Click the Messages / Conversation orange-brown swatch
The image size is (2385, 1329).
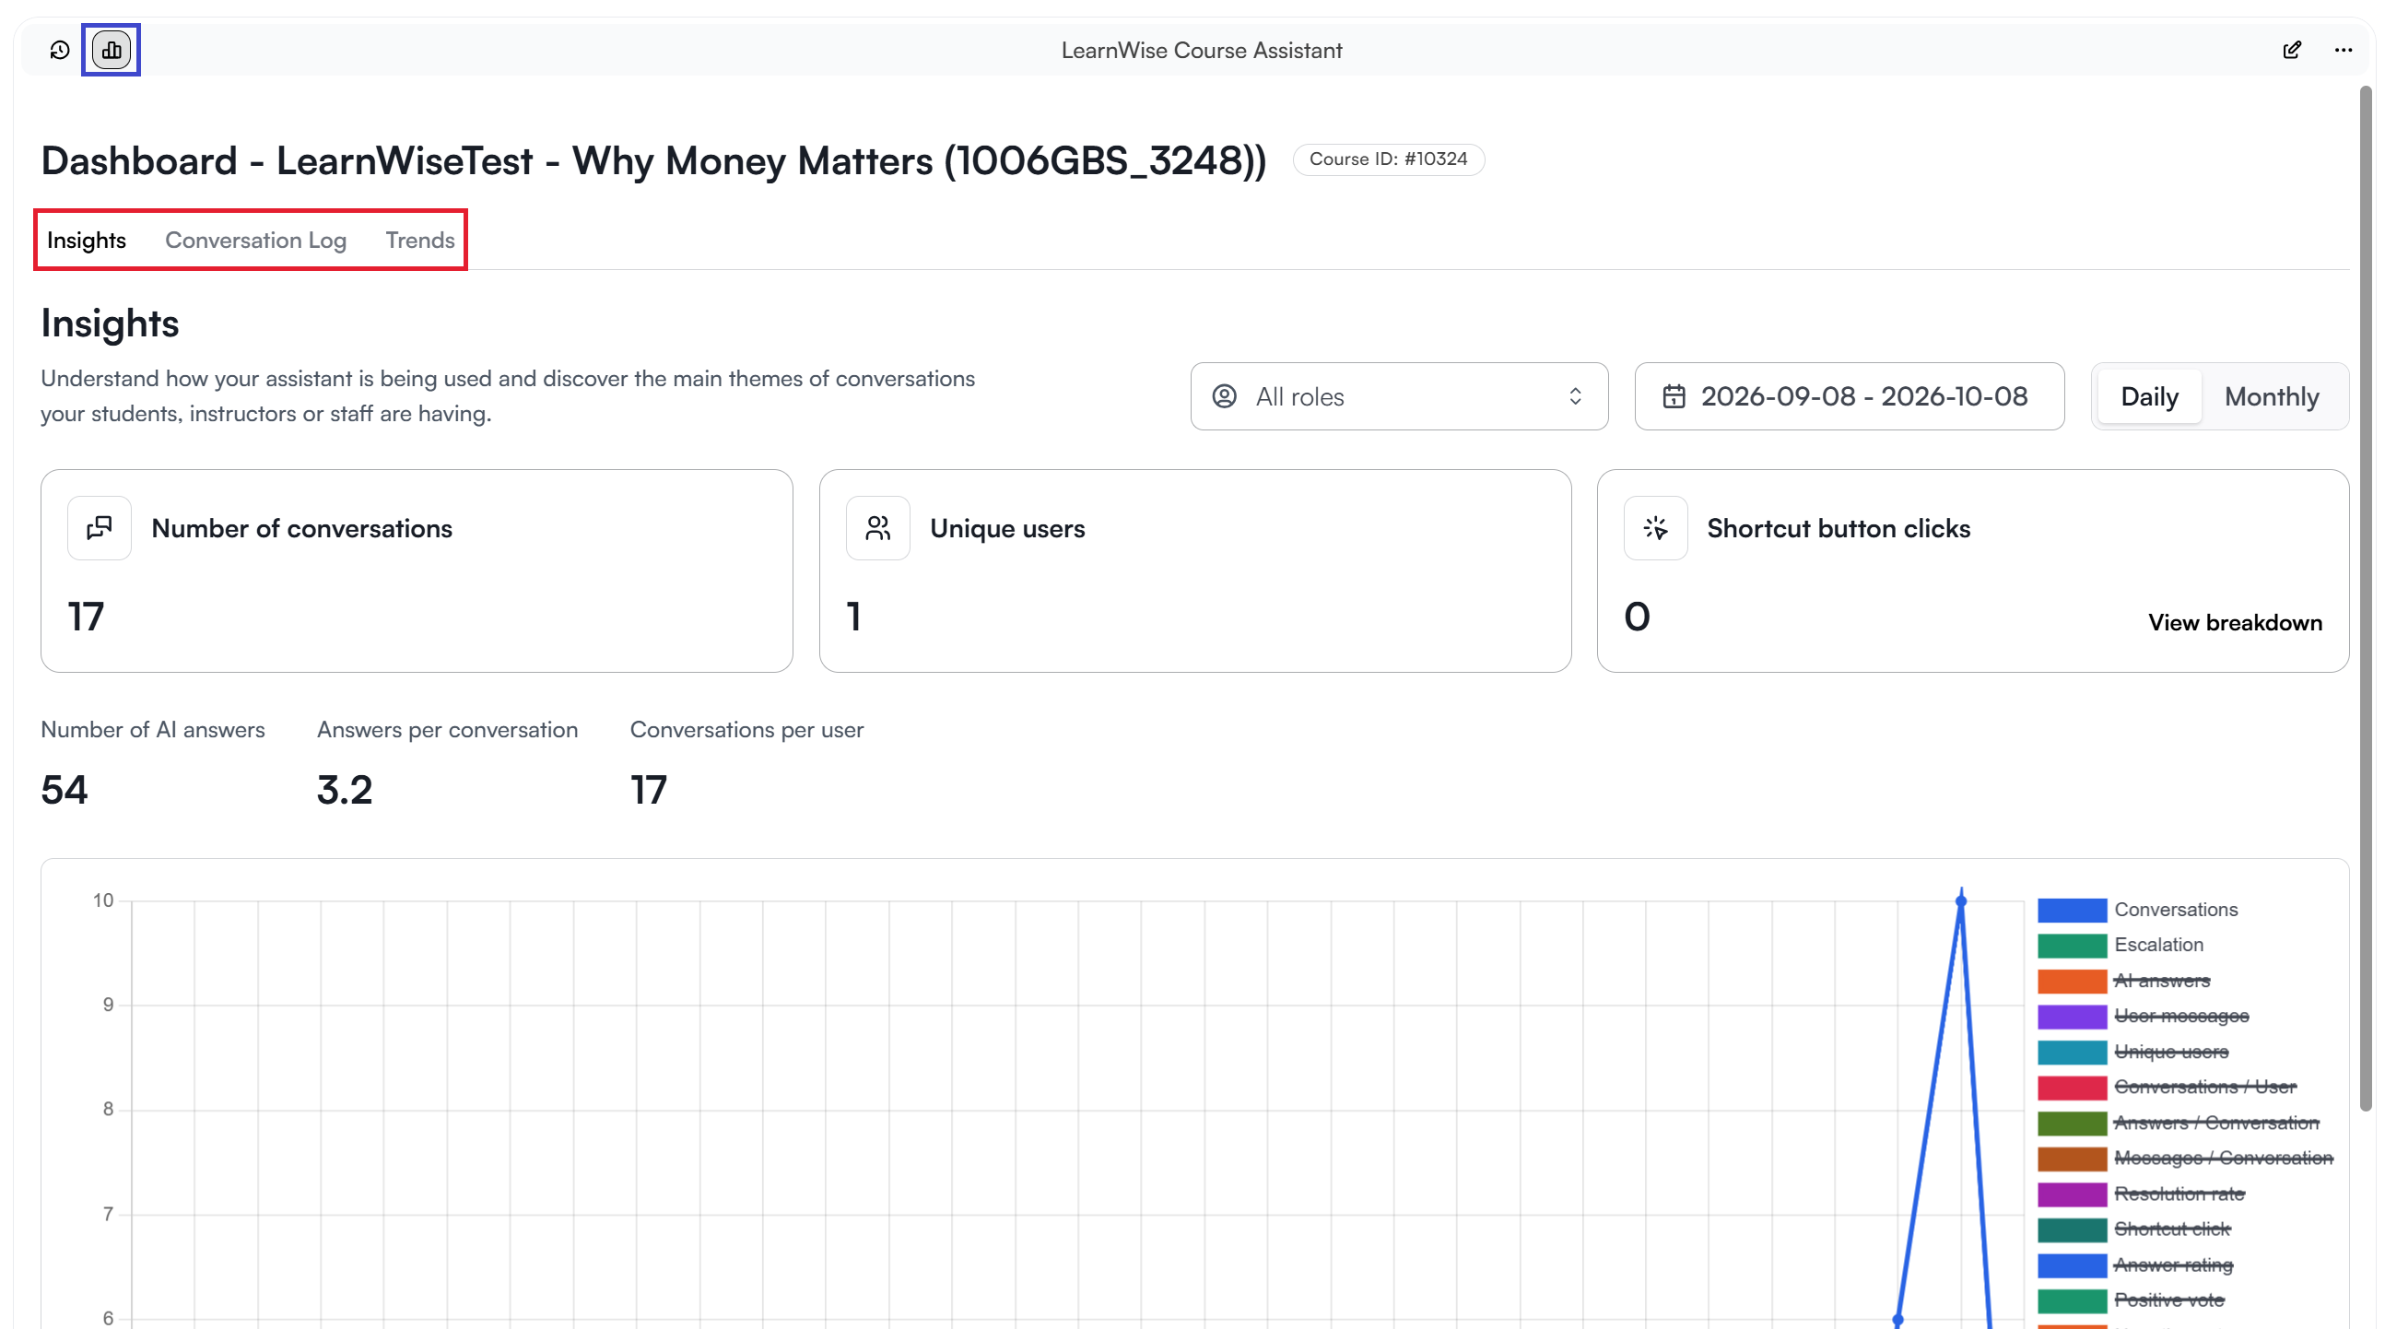pyautogui.click(x=2072, y=1158)
